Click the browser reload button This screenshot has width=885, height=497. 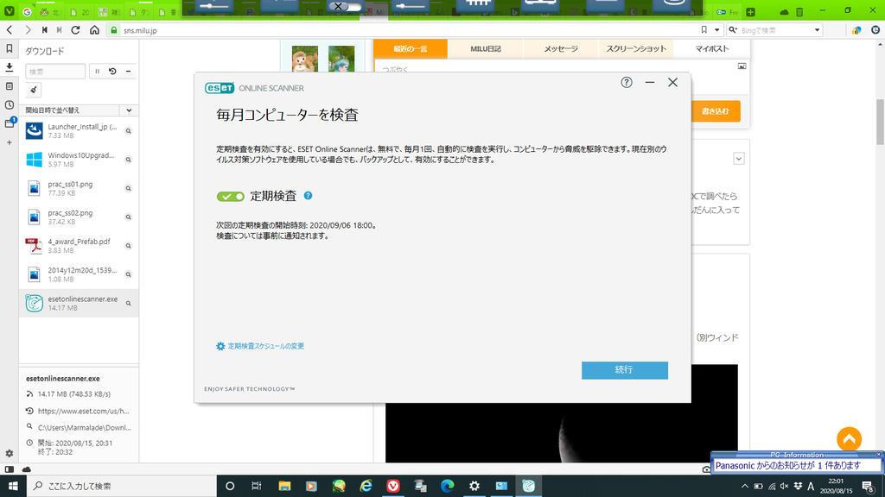tap(76, 30)
